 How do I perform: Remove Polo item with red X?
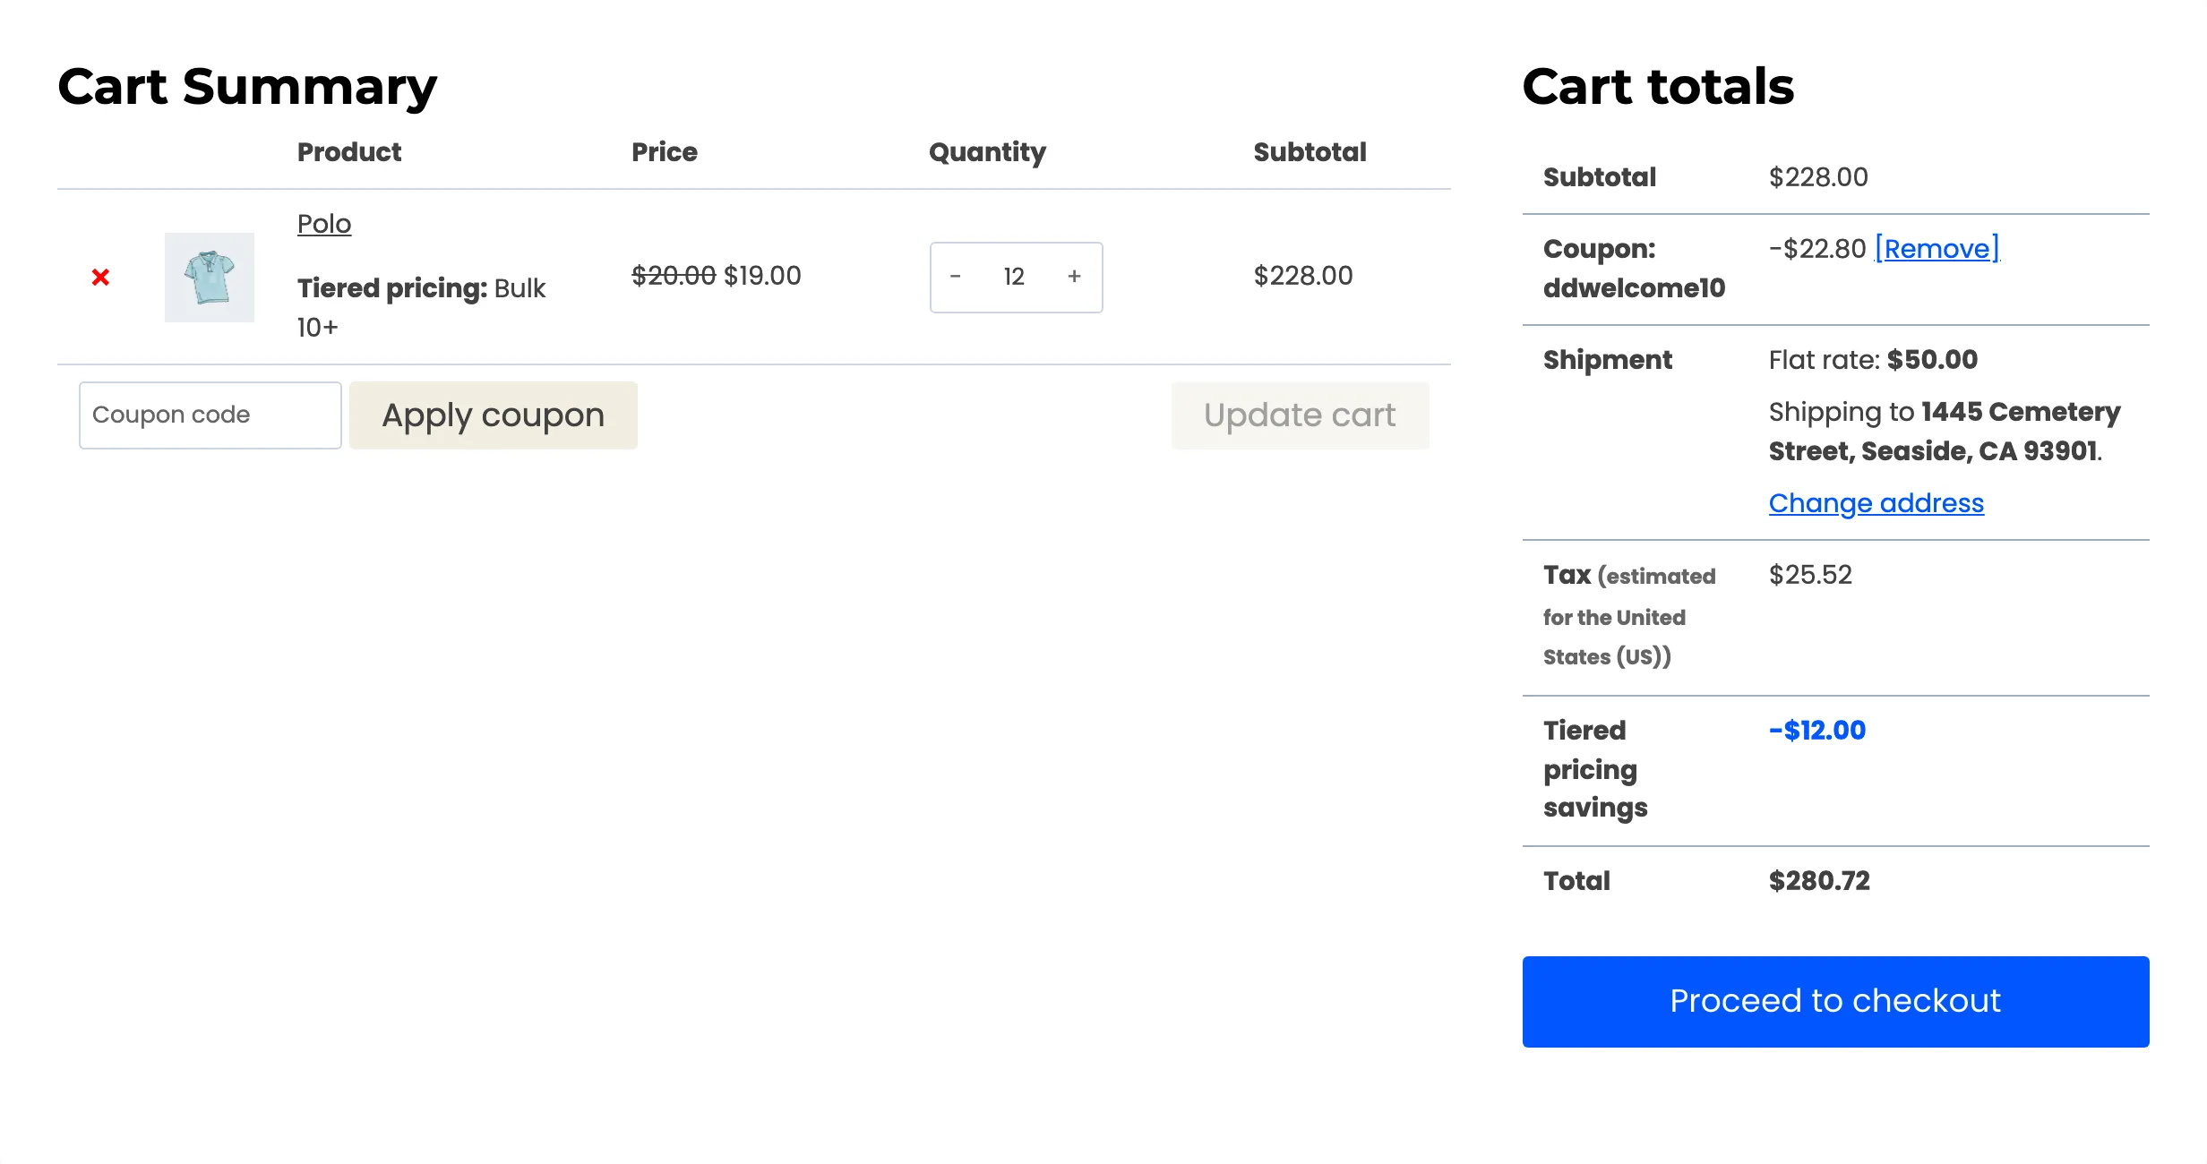pos(100,278)
